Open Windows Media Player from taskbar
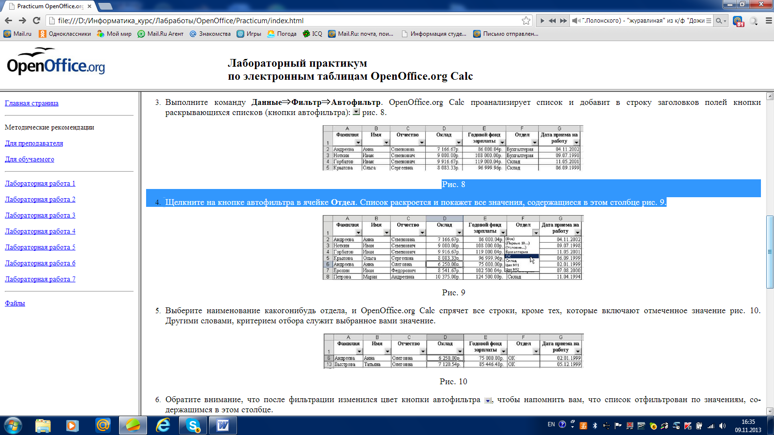Image resolution: width=774 pixels, height=435 pixels. pyautogui.click(x=73, y=425)
